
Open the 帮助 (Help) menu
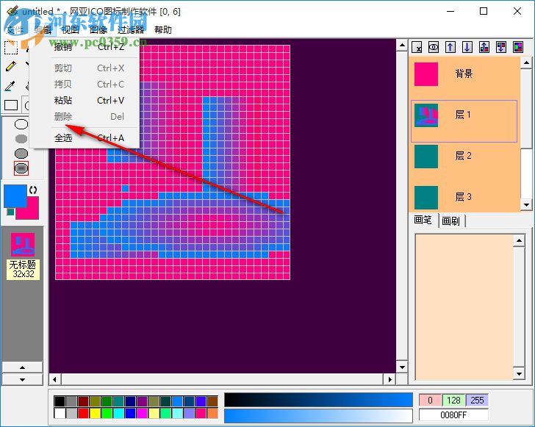pos(162,29)
